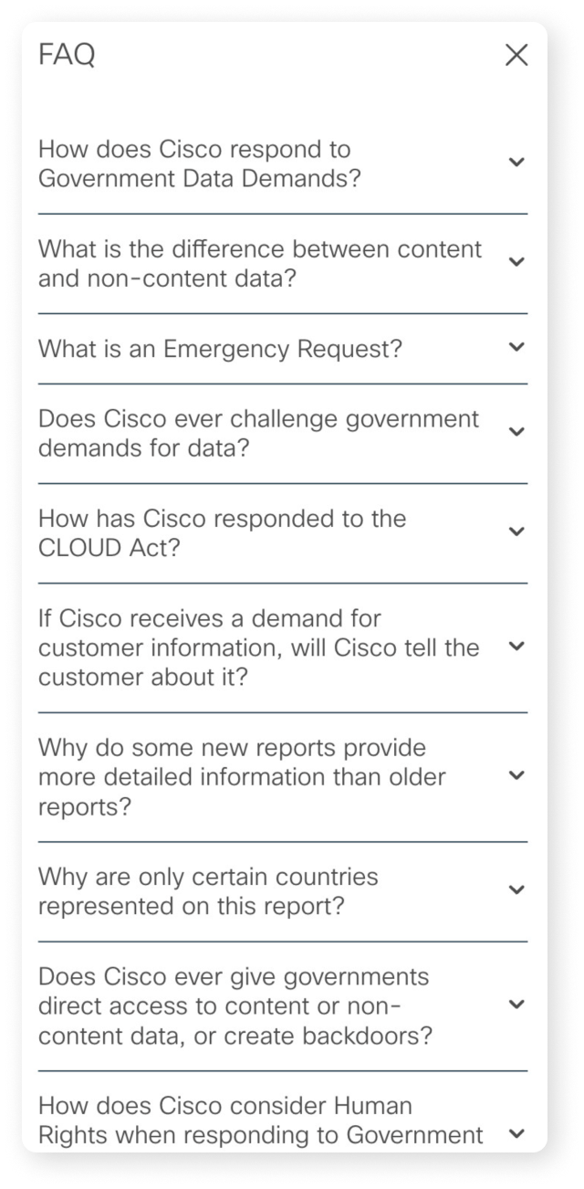
Task: Close the FAQ panel with X
Action: [x=516, y=56]
